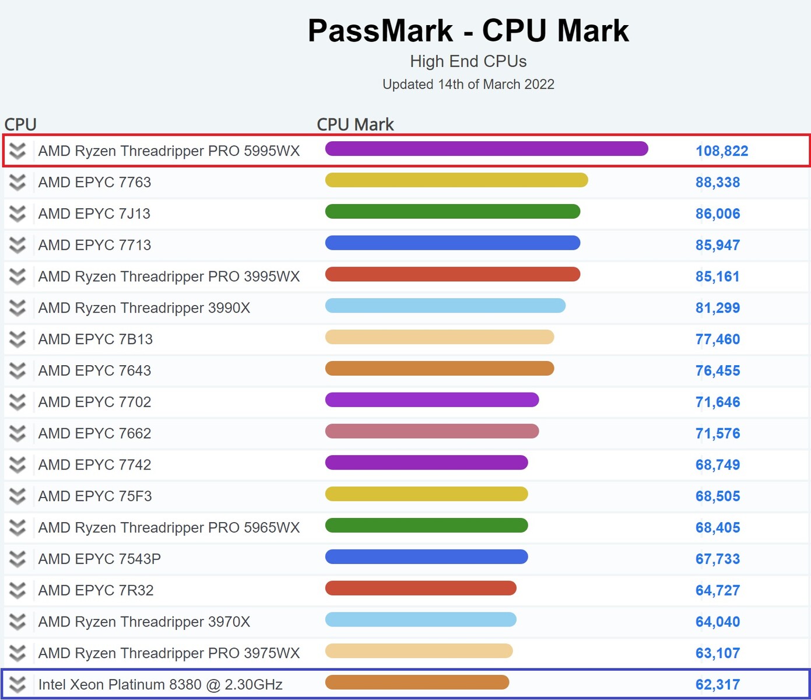Click the chevron beside AMD EPYC 7643

tap(18, 370)
